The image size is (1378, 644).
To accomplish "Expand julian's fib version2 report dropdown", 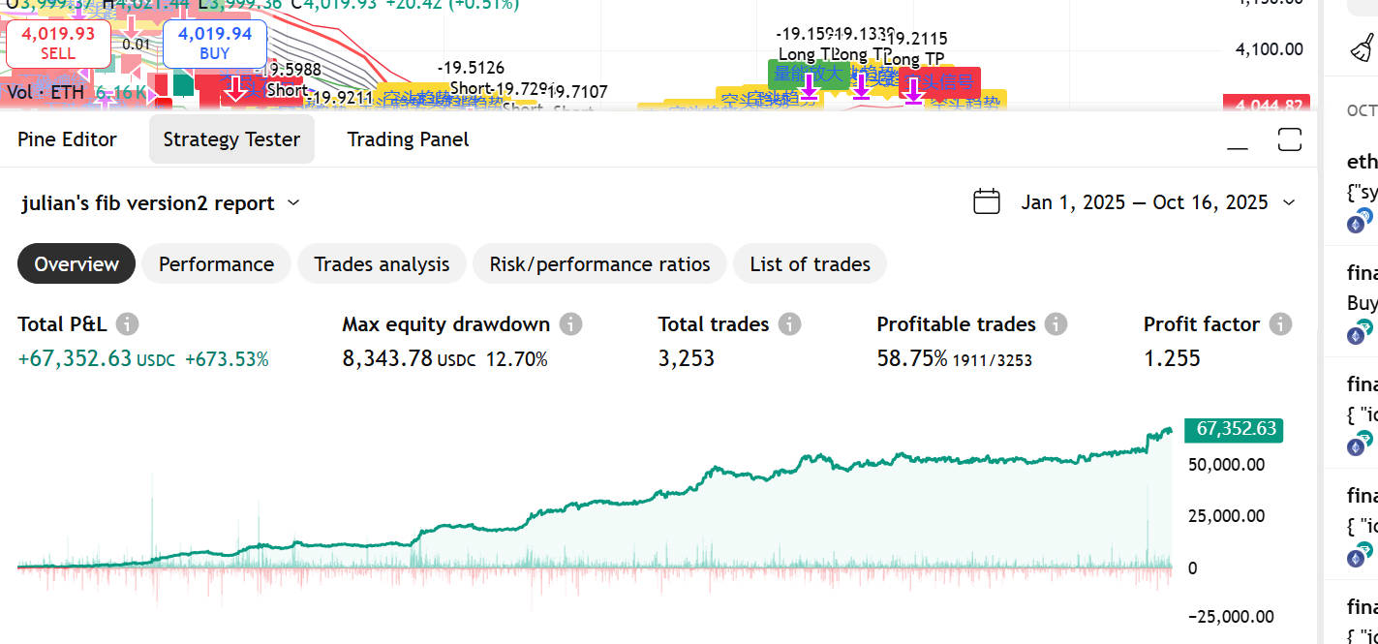I will (x=294, y=203).
